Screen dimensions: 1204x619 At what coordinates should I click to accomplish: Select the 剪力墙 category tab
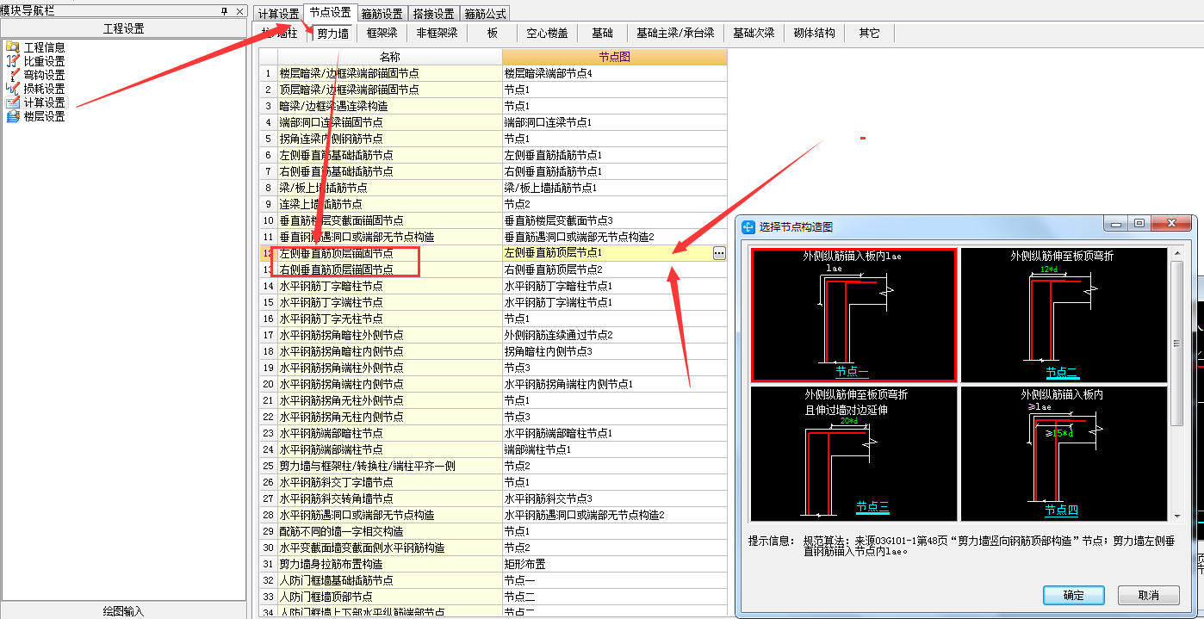332,34
